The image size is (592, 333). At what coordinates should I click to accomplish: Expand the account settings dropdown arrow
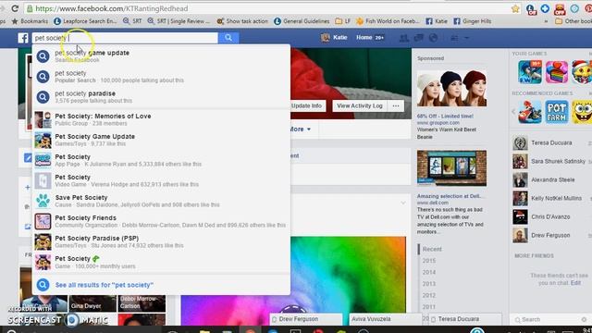click(466, 38)
